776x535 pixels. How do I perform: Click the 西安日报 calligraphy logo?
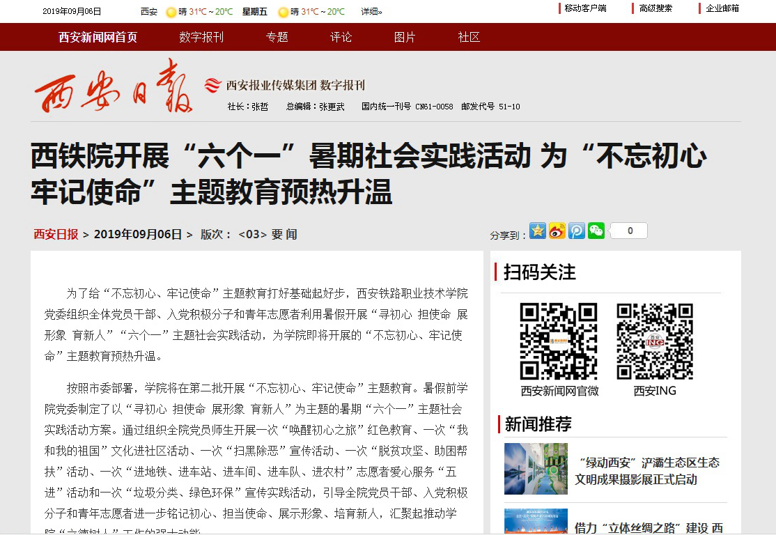click(114, 88)
